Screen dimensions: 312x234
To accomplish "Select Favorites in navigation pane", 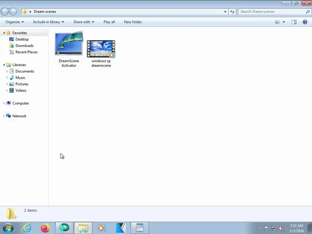I will point(19,33).
